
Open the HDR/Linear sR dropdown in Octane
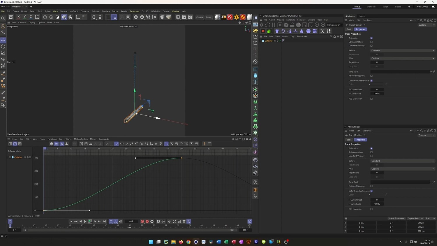[x=334, y=25]
